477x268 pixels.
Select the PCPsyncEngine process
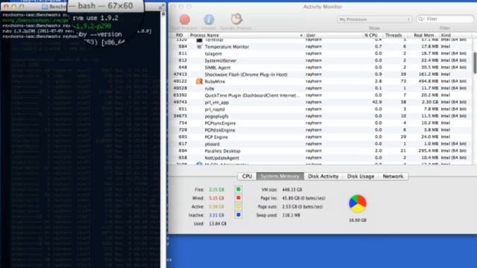click(220, 123)
